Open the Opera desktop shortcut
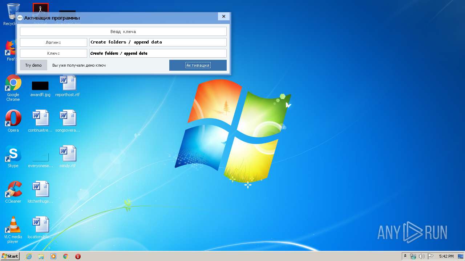This screenshot has width=465, height=261. click(13, 121)
